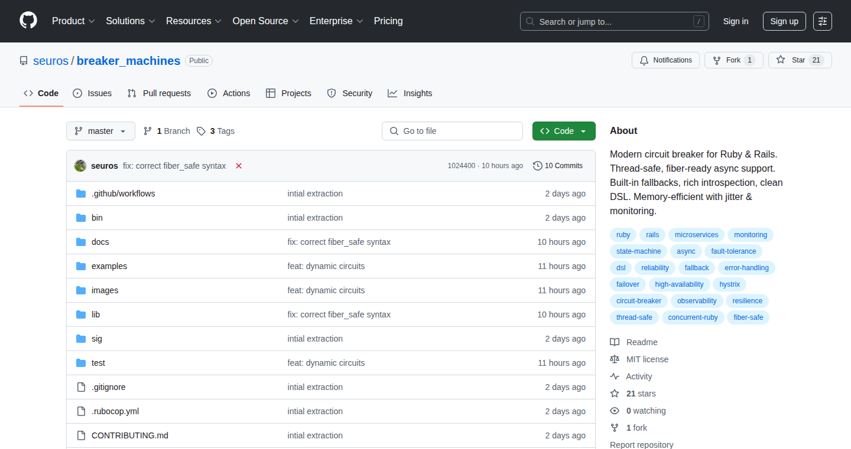Open the Pricing page

click(388, 21)
